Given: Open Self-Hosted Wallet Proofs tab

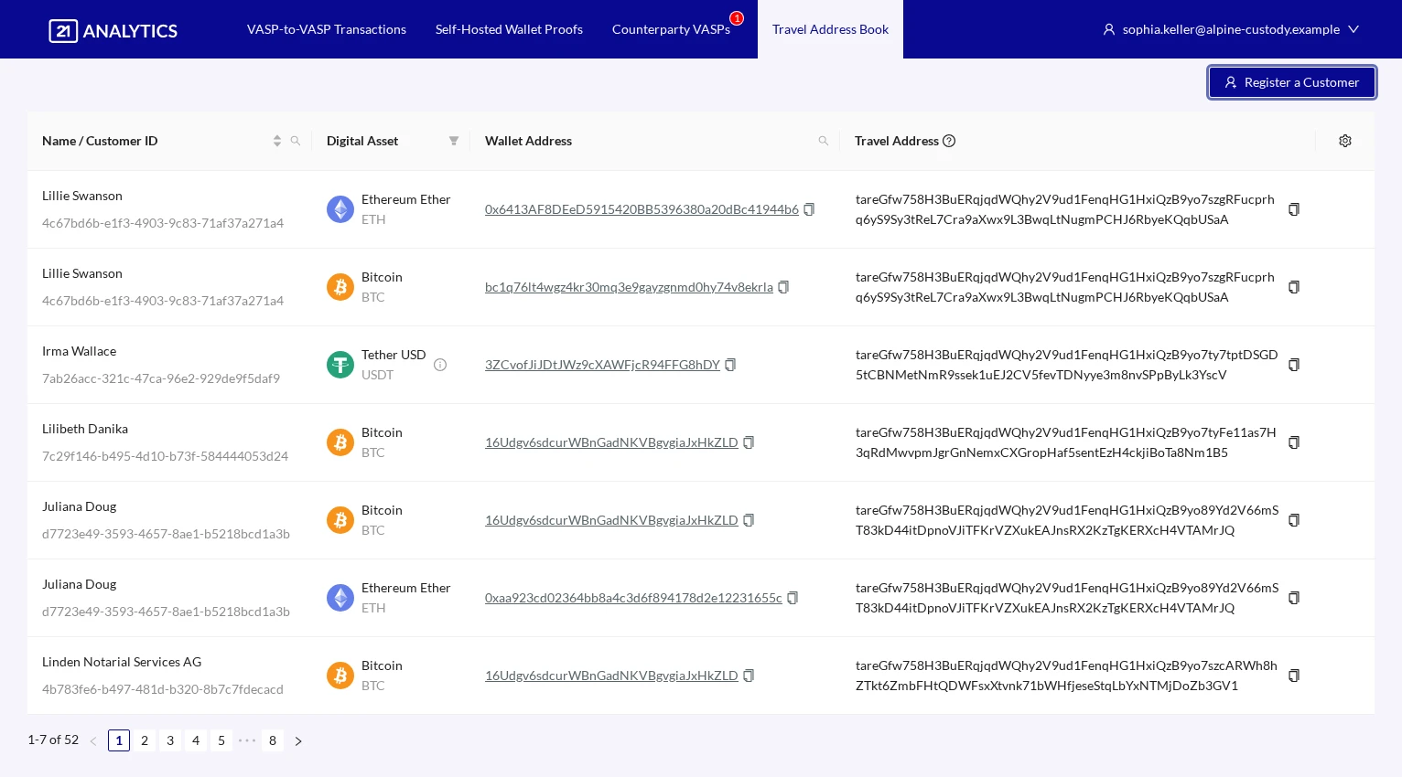Looking at the screenshot, I should click(509, 29).
